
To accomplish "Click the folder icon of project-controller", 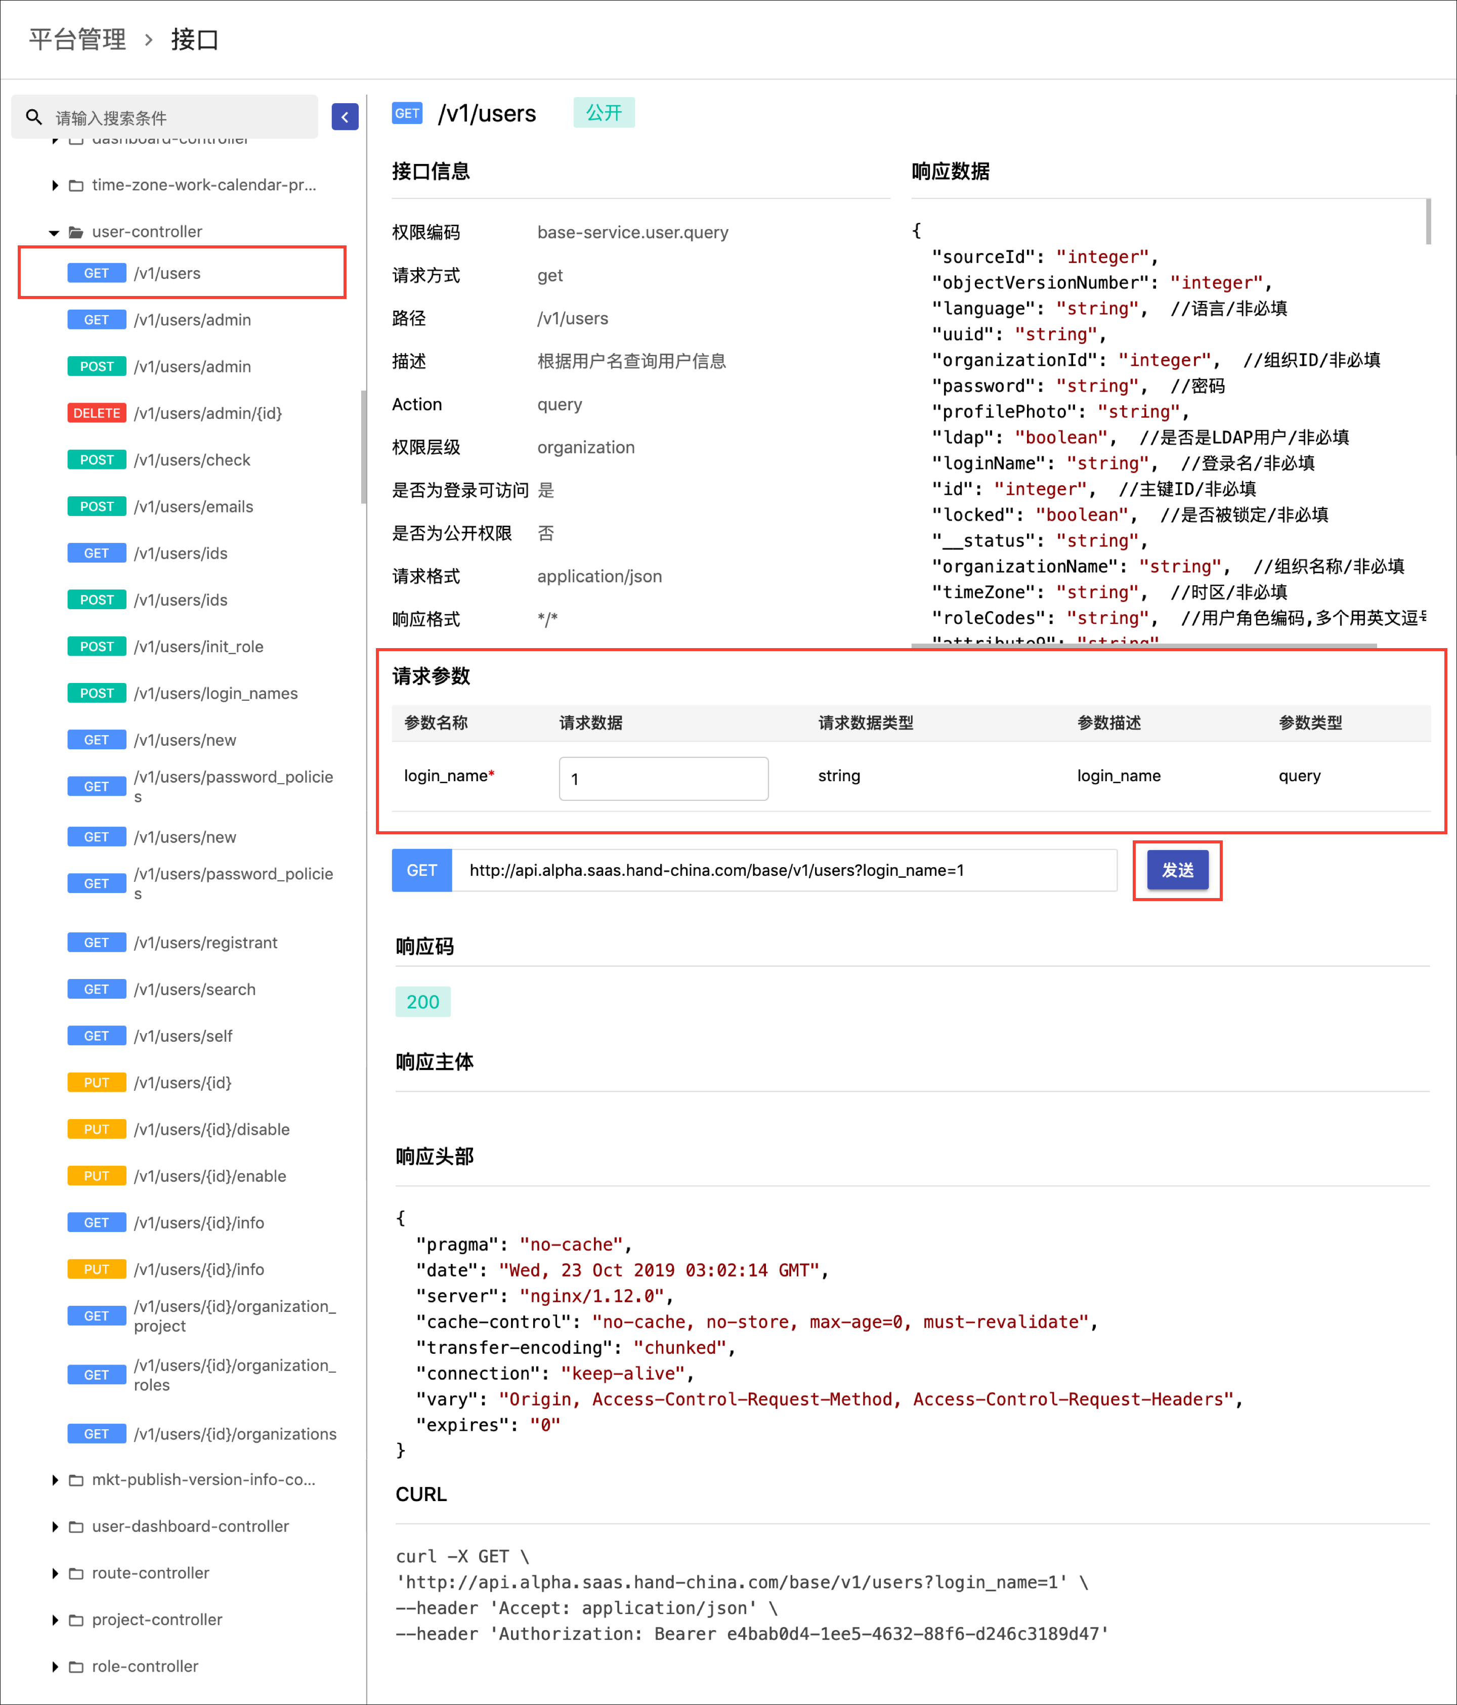I will tap(76, 1619).
